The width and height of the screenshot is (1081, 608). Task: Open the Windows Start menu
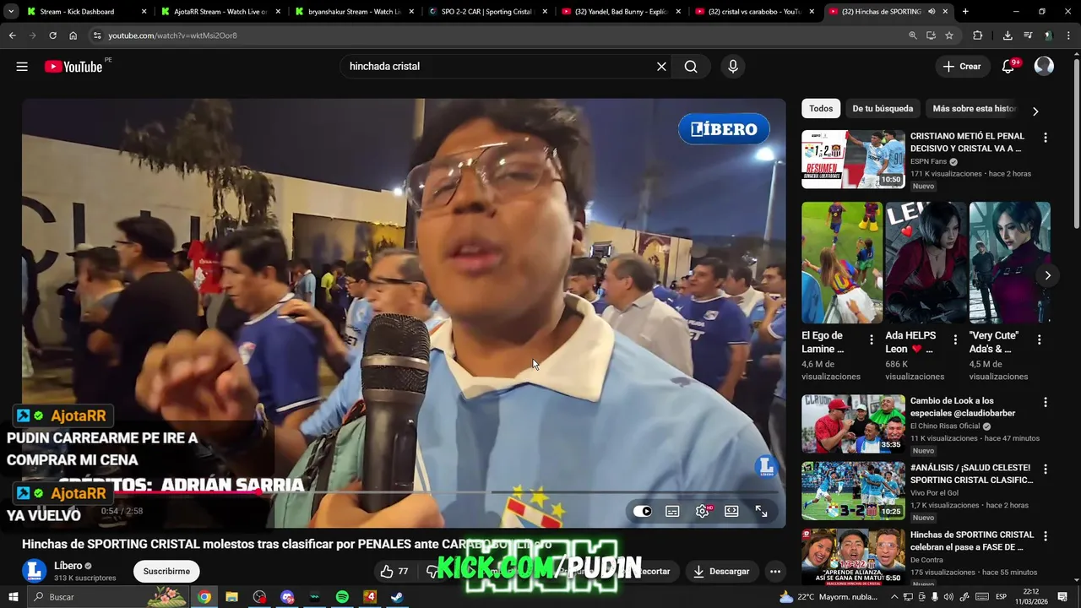pyautogui.click(x=13, y=597)
